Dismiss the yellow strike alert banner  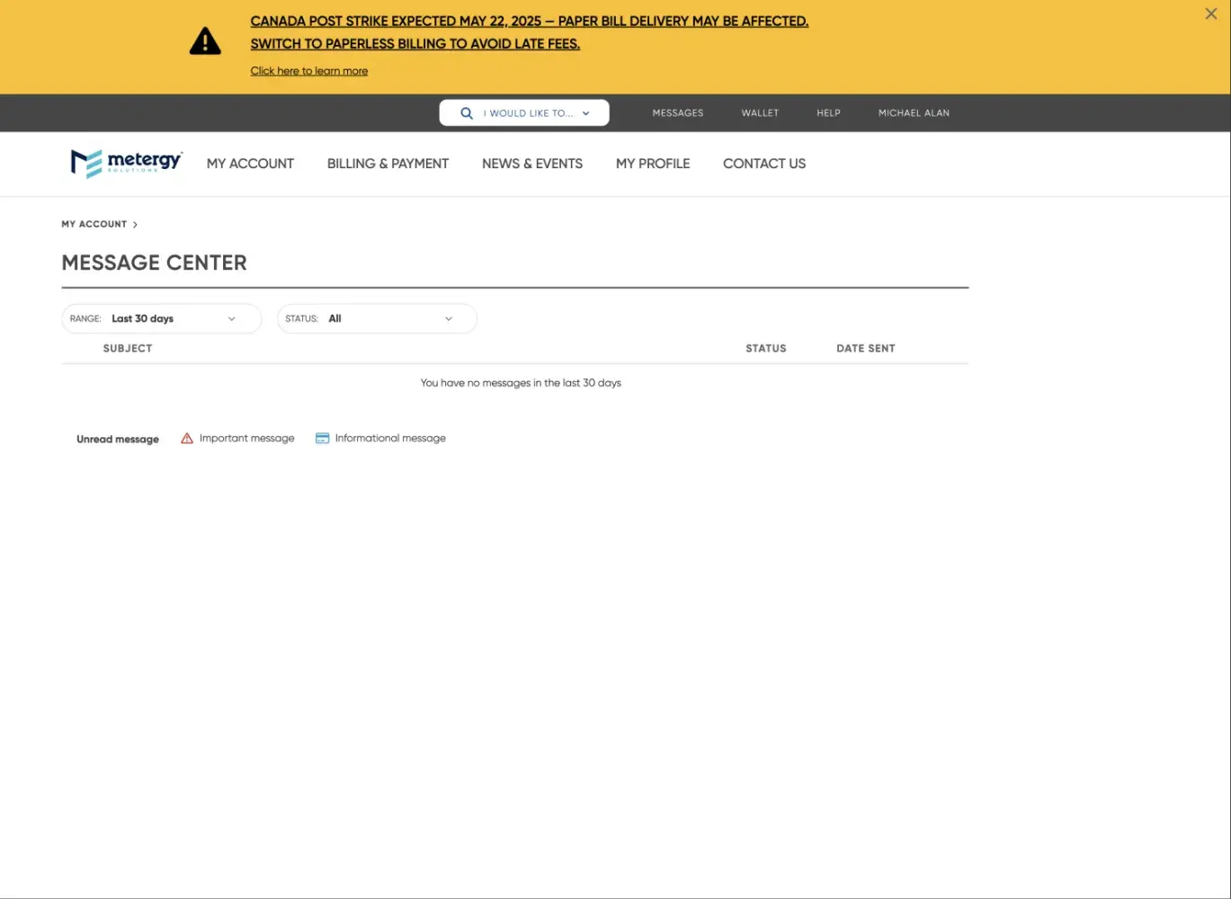tap(1210, 13)
